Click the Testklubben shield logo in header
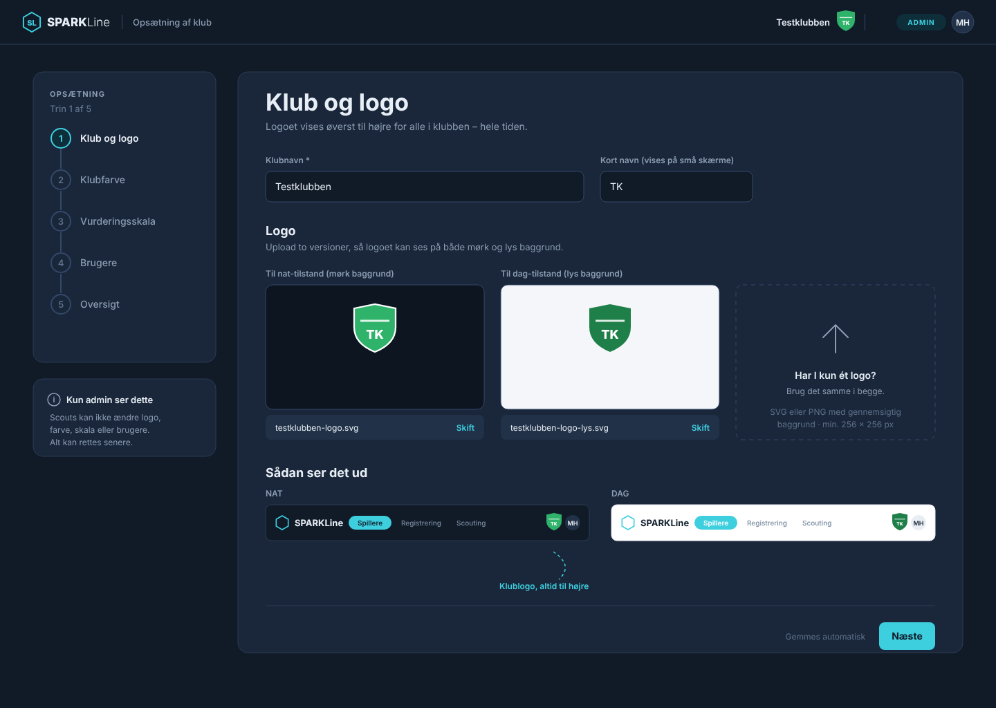Image resolution: width=996 pixels, height=708 pixels. click(845, 21)
